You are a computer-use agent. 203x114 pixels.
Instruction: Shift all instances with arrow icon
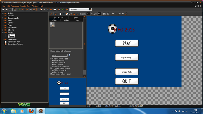[64, 14]
